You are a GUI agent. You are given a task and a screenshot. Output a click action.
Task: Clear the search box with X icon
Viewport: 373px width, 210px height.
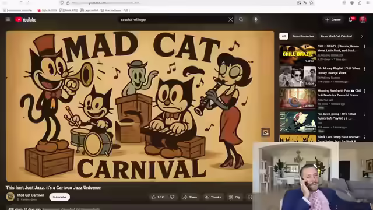coord(231,20)
